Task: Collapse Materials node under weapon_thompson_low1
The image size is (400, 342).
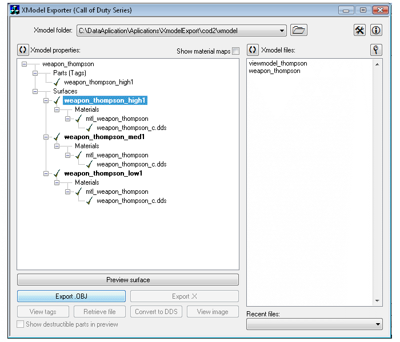Action: click(x=57, y=182)
